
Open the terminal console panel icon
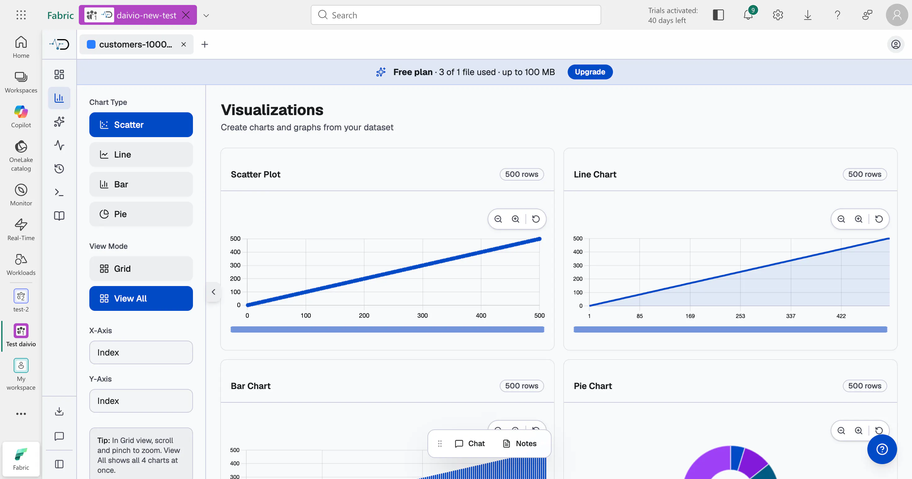click(x=59, y=192)
